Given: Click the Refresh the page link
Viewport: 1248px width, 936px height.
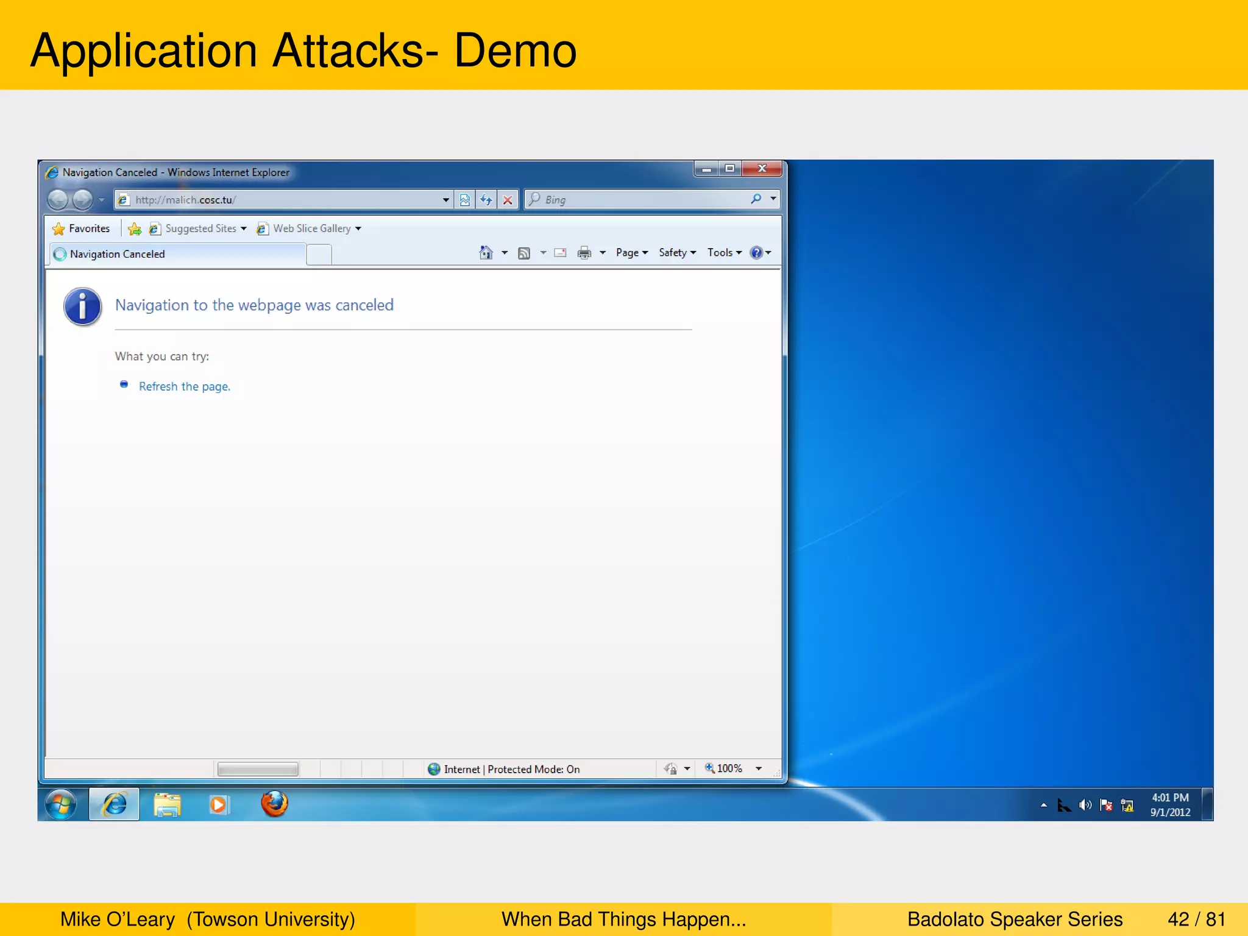Looking at the screenshot, I should [185, 386].
